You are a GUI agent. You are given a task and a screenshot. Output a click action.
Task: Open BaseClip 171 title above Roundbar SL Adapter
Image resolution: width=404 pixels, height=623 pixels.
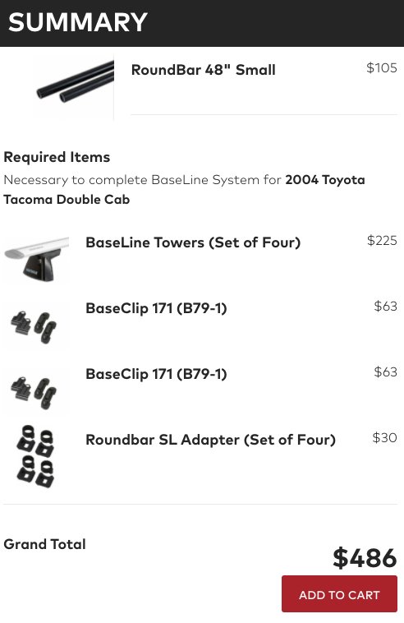[x=156, y=374]
